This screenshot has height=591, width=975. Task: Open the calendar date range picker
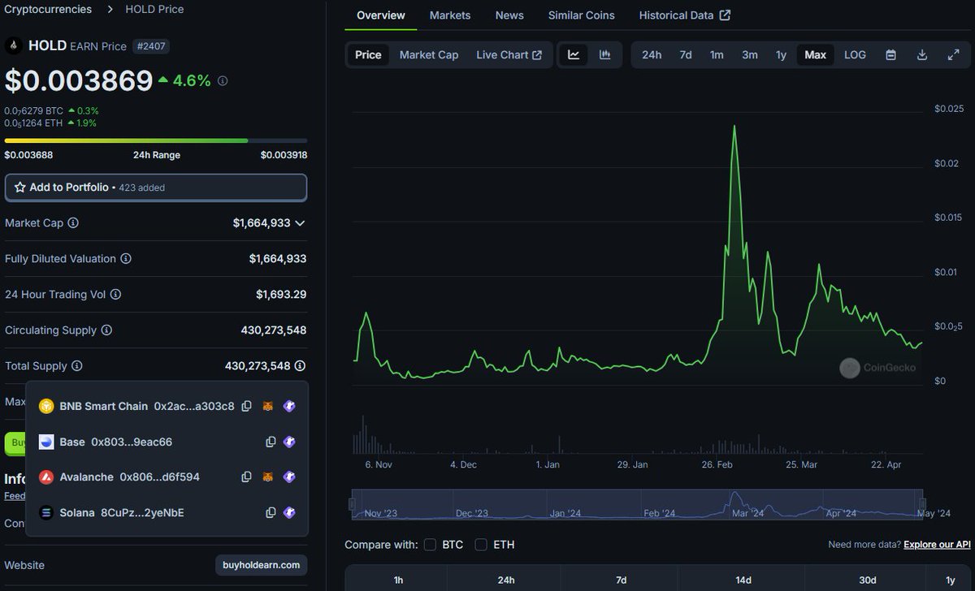[x=890, y=55]
